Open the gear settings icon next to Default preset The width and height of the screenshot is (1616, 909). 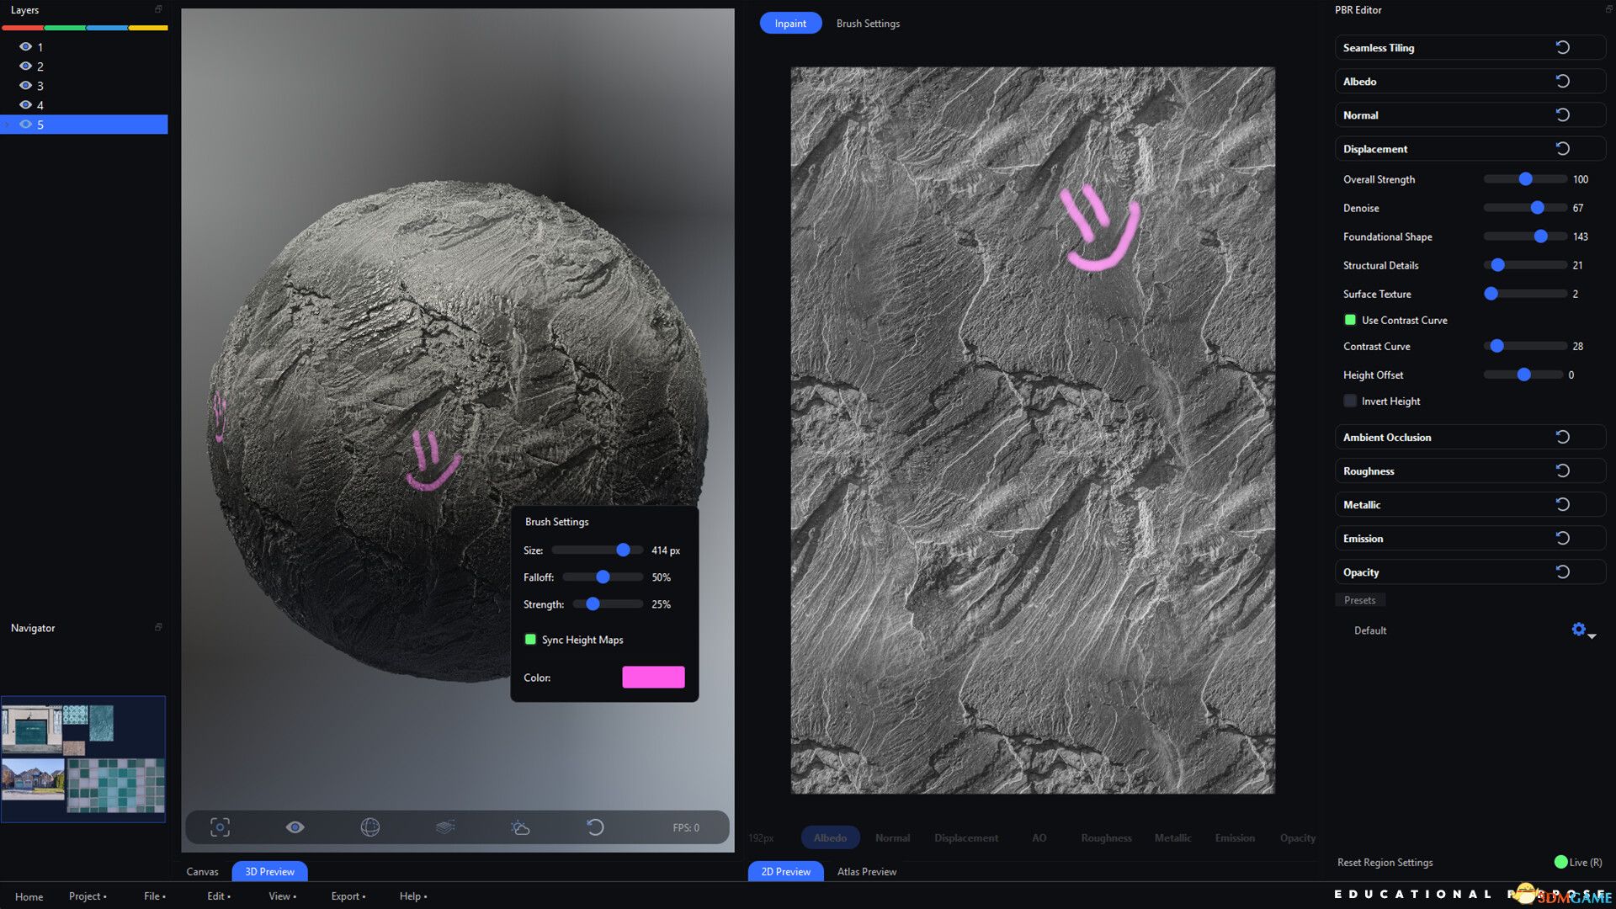(1578, 629)
